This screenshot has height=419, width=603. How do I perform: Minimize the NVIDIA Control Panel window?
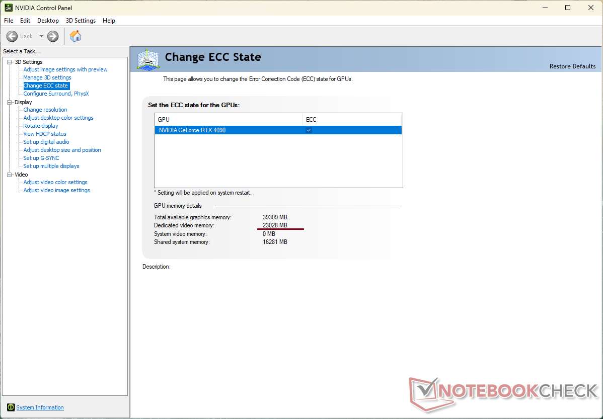544,8
